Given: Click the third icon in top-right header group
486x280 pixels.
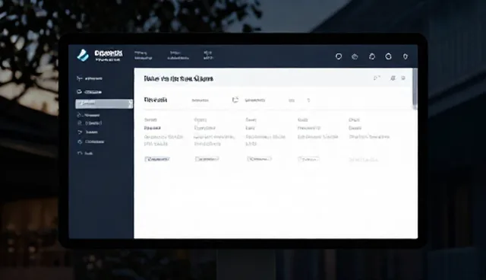Looking at the screenshot, I should (372, 56).
